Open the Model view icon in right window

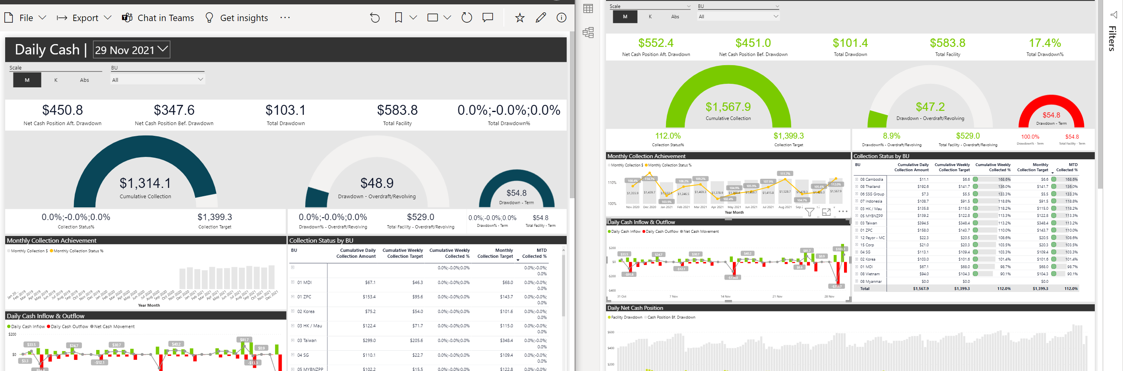coord(588,32)
